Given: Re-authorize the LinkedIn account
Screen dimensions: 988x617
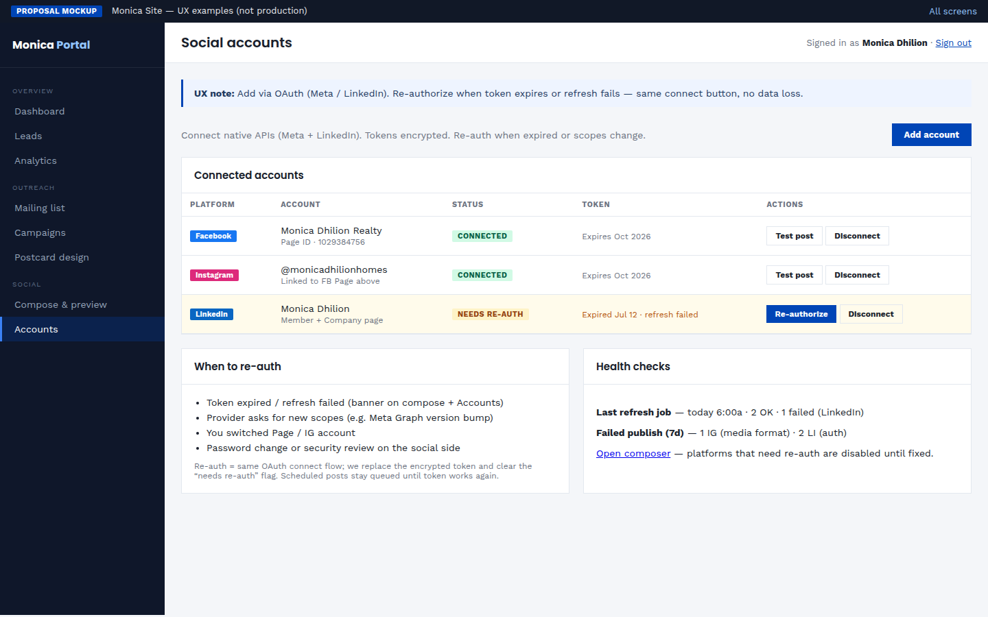Looking at the screenshot, I should 801,314.
